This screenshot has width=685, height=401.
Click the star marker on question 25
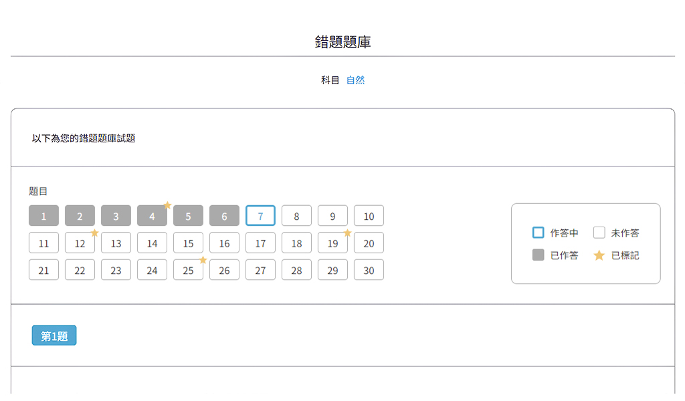pyautogui.click(x=203, y=260)
